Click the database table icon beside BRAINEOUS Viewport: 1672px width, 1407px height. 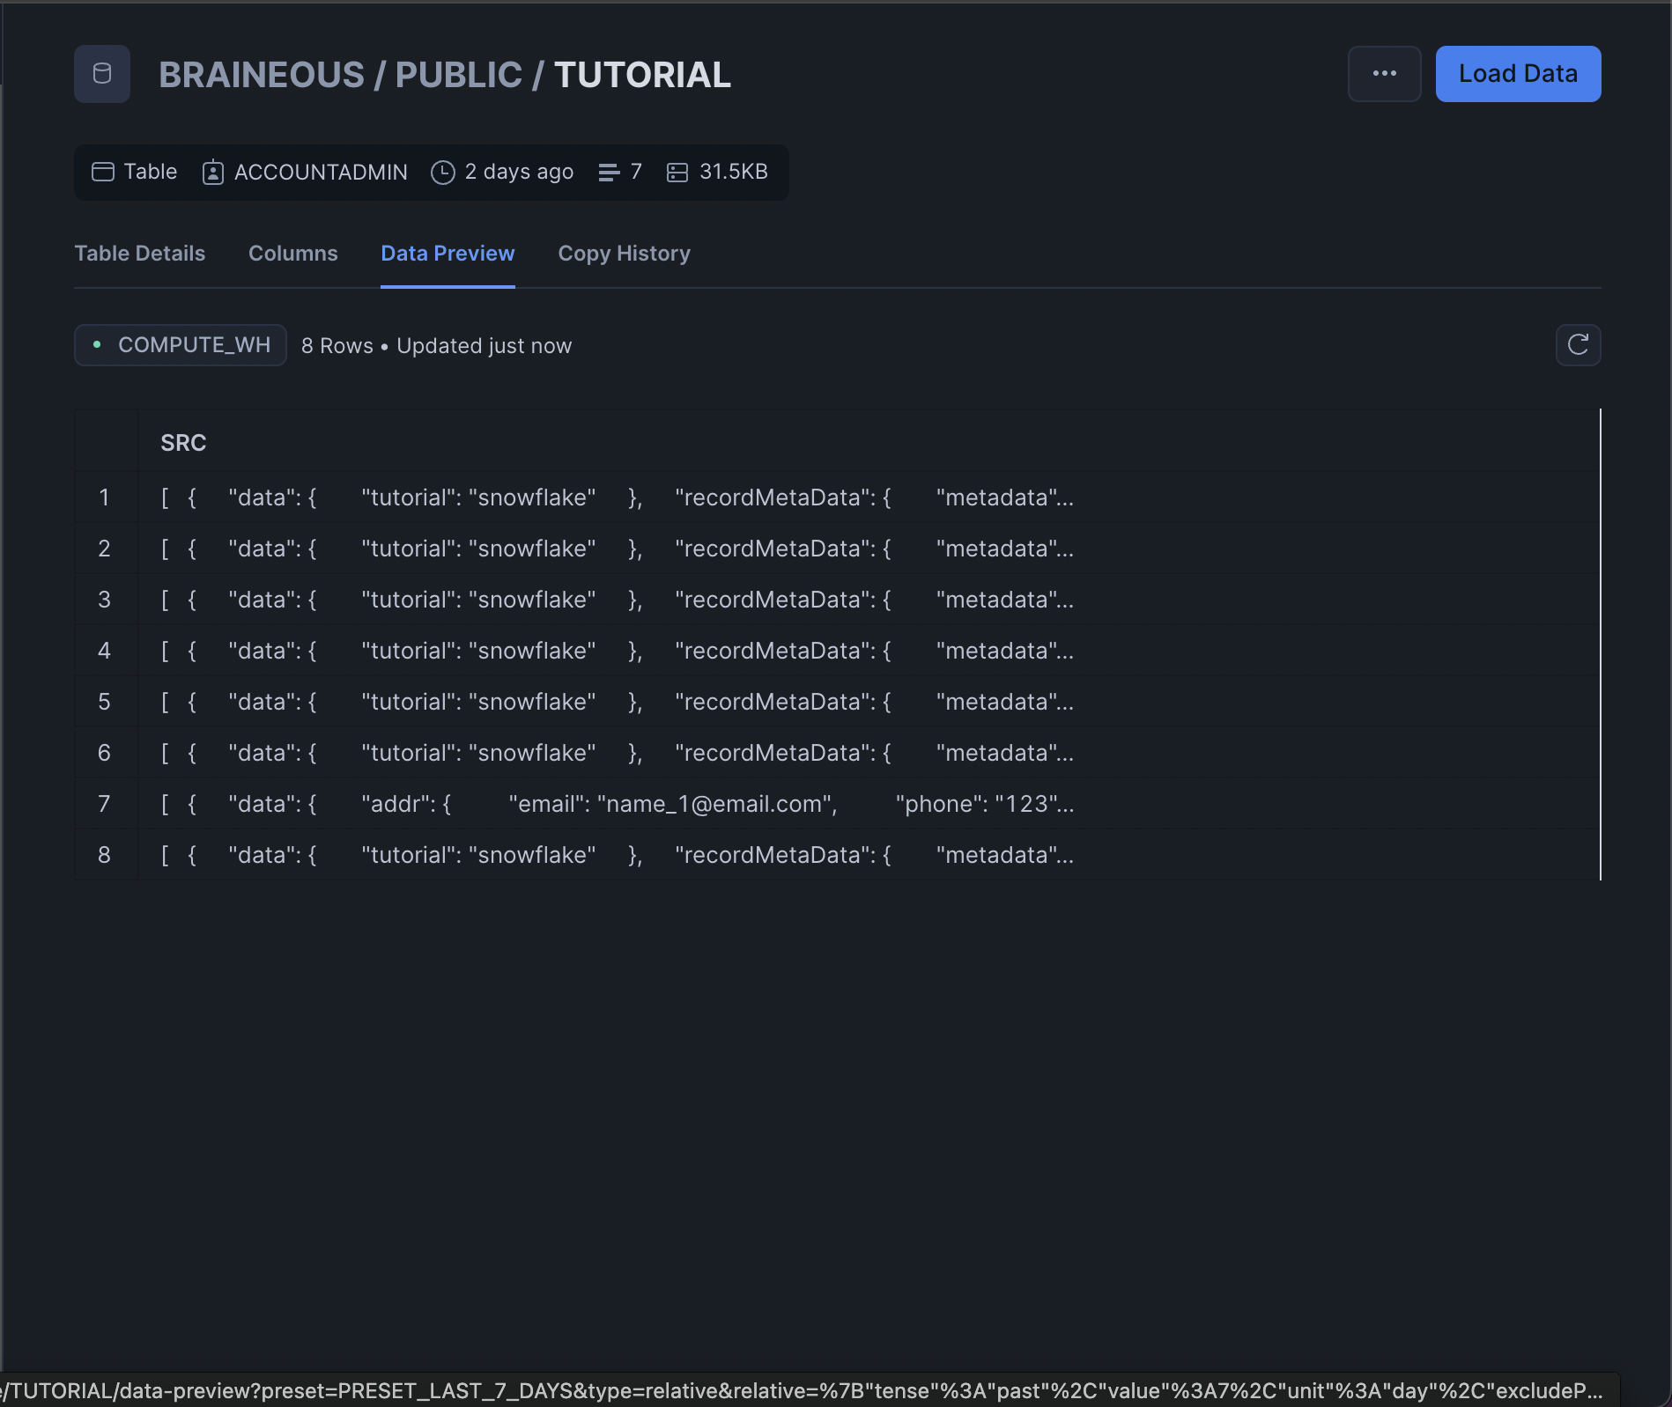coord(102,74)
